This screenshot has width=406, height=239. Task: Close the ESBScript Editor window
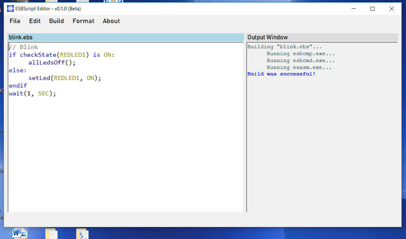click(x=392, y=9)
